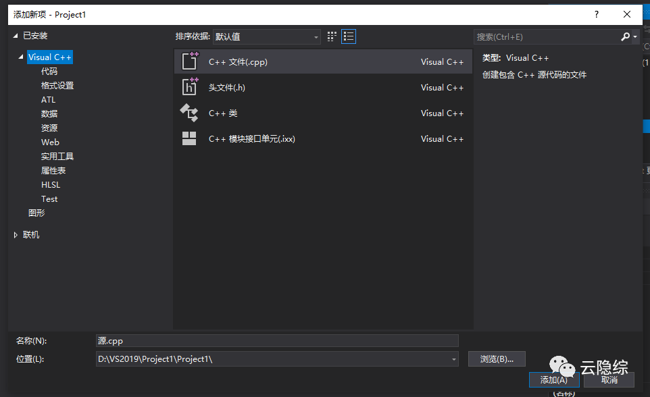Collapse the 已安装 tree node

[16, 35]
